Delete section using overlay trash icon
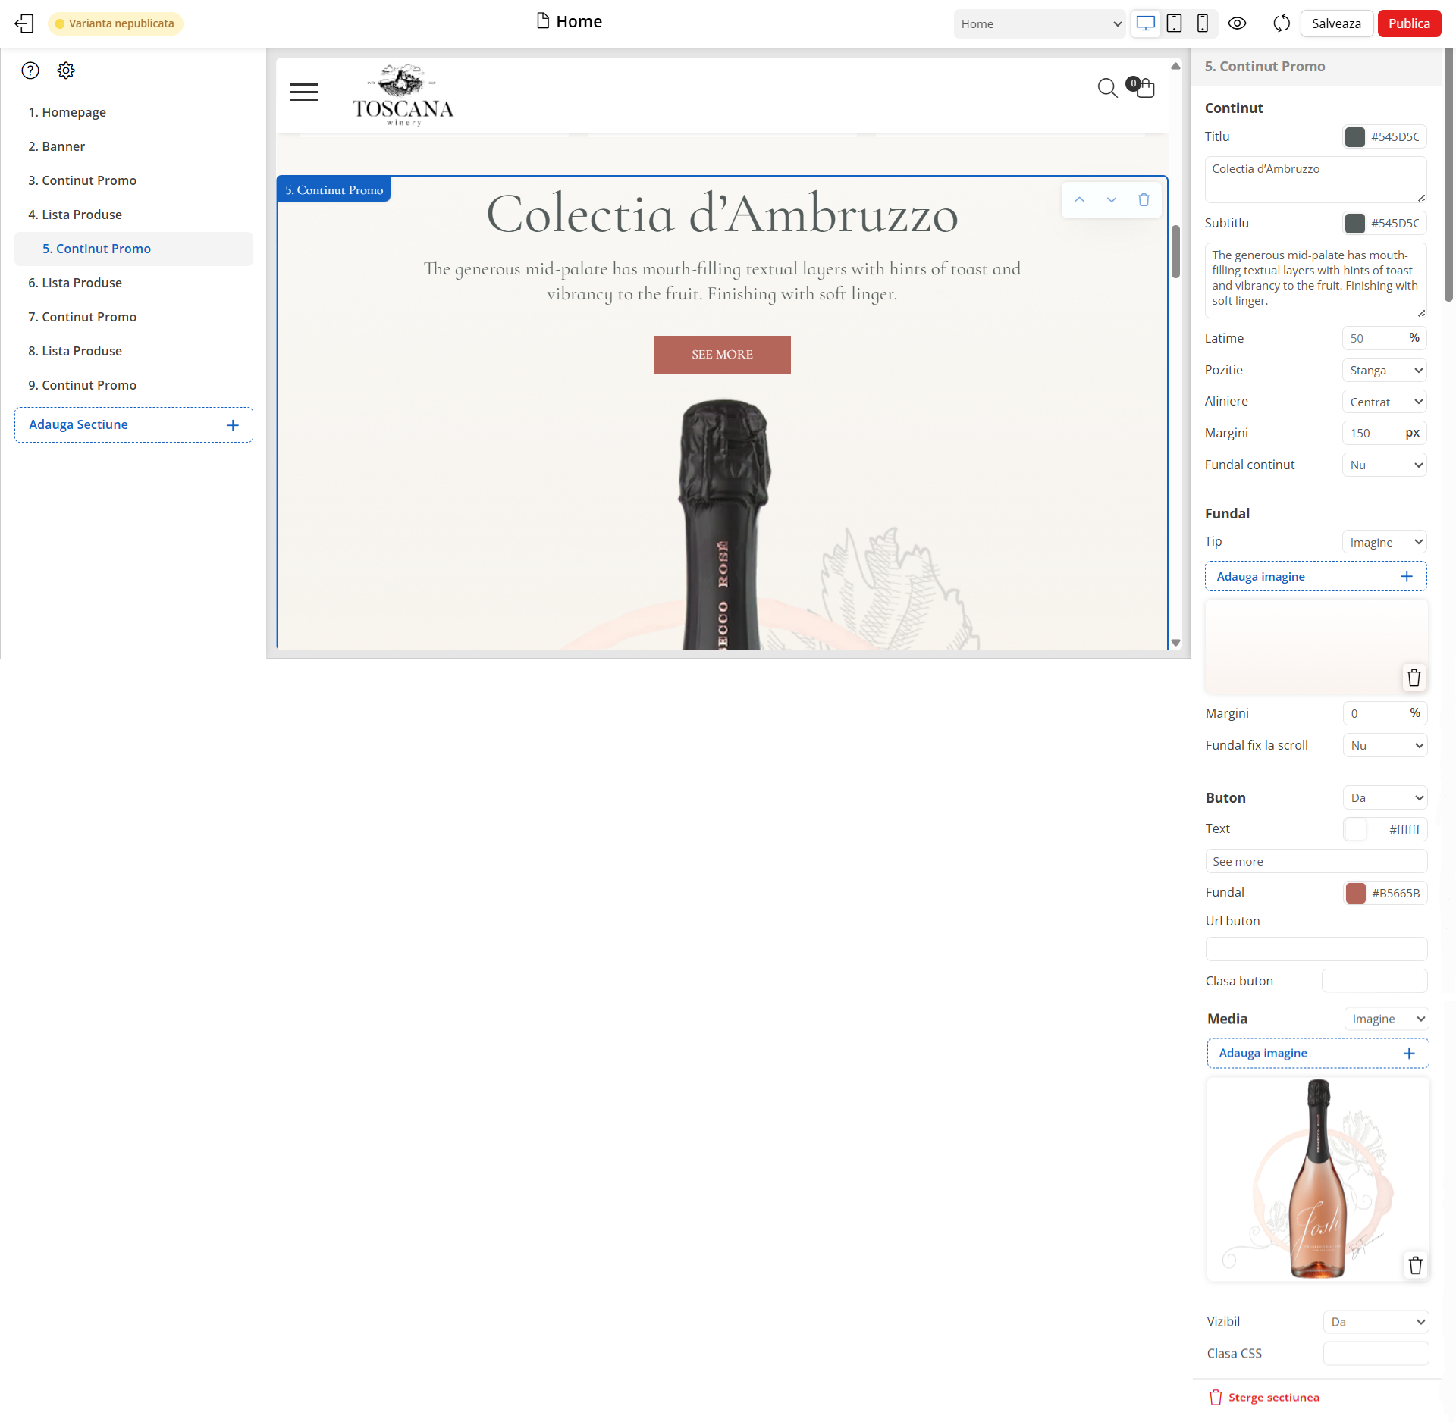 (1144, 200)
